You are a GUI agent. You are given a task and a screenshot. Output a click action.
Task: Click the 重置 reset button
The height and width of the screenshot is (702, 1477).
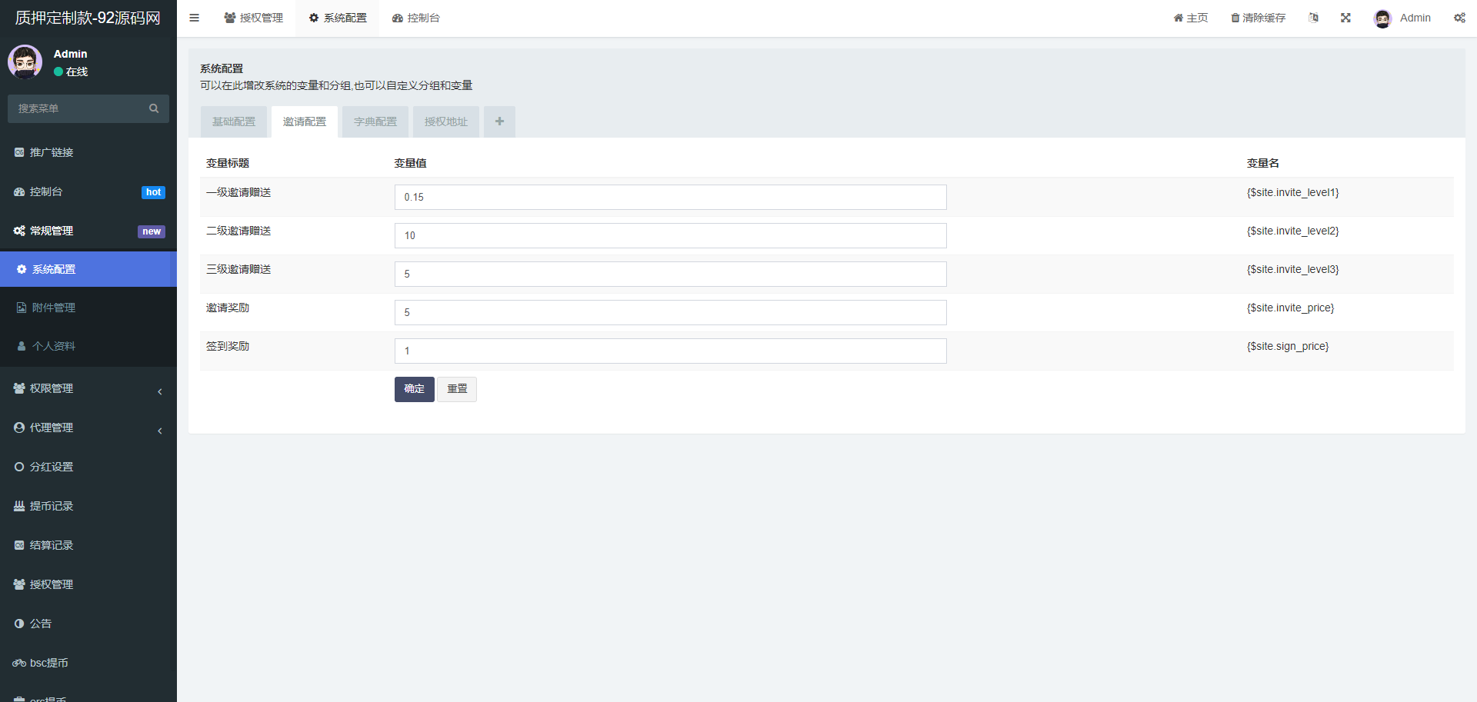pyautogui.click(x=457, y=389)
